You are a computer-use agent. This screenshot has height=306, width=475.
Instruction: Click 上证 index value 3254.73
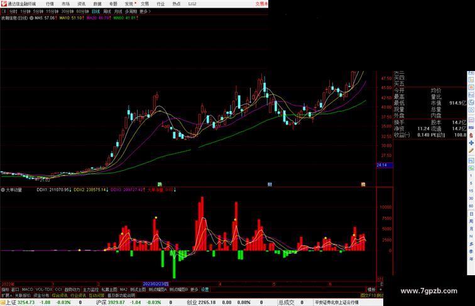(x=26, y=302)
